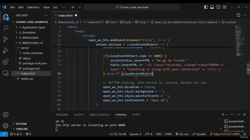Switch to the OUTPUT panel tab
Viewport: 250px width, 140px height.
[x=79, y=115]
